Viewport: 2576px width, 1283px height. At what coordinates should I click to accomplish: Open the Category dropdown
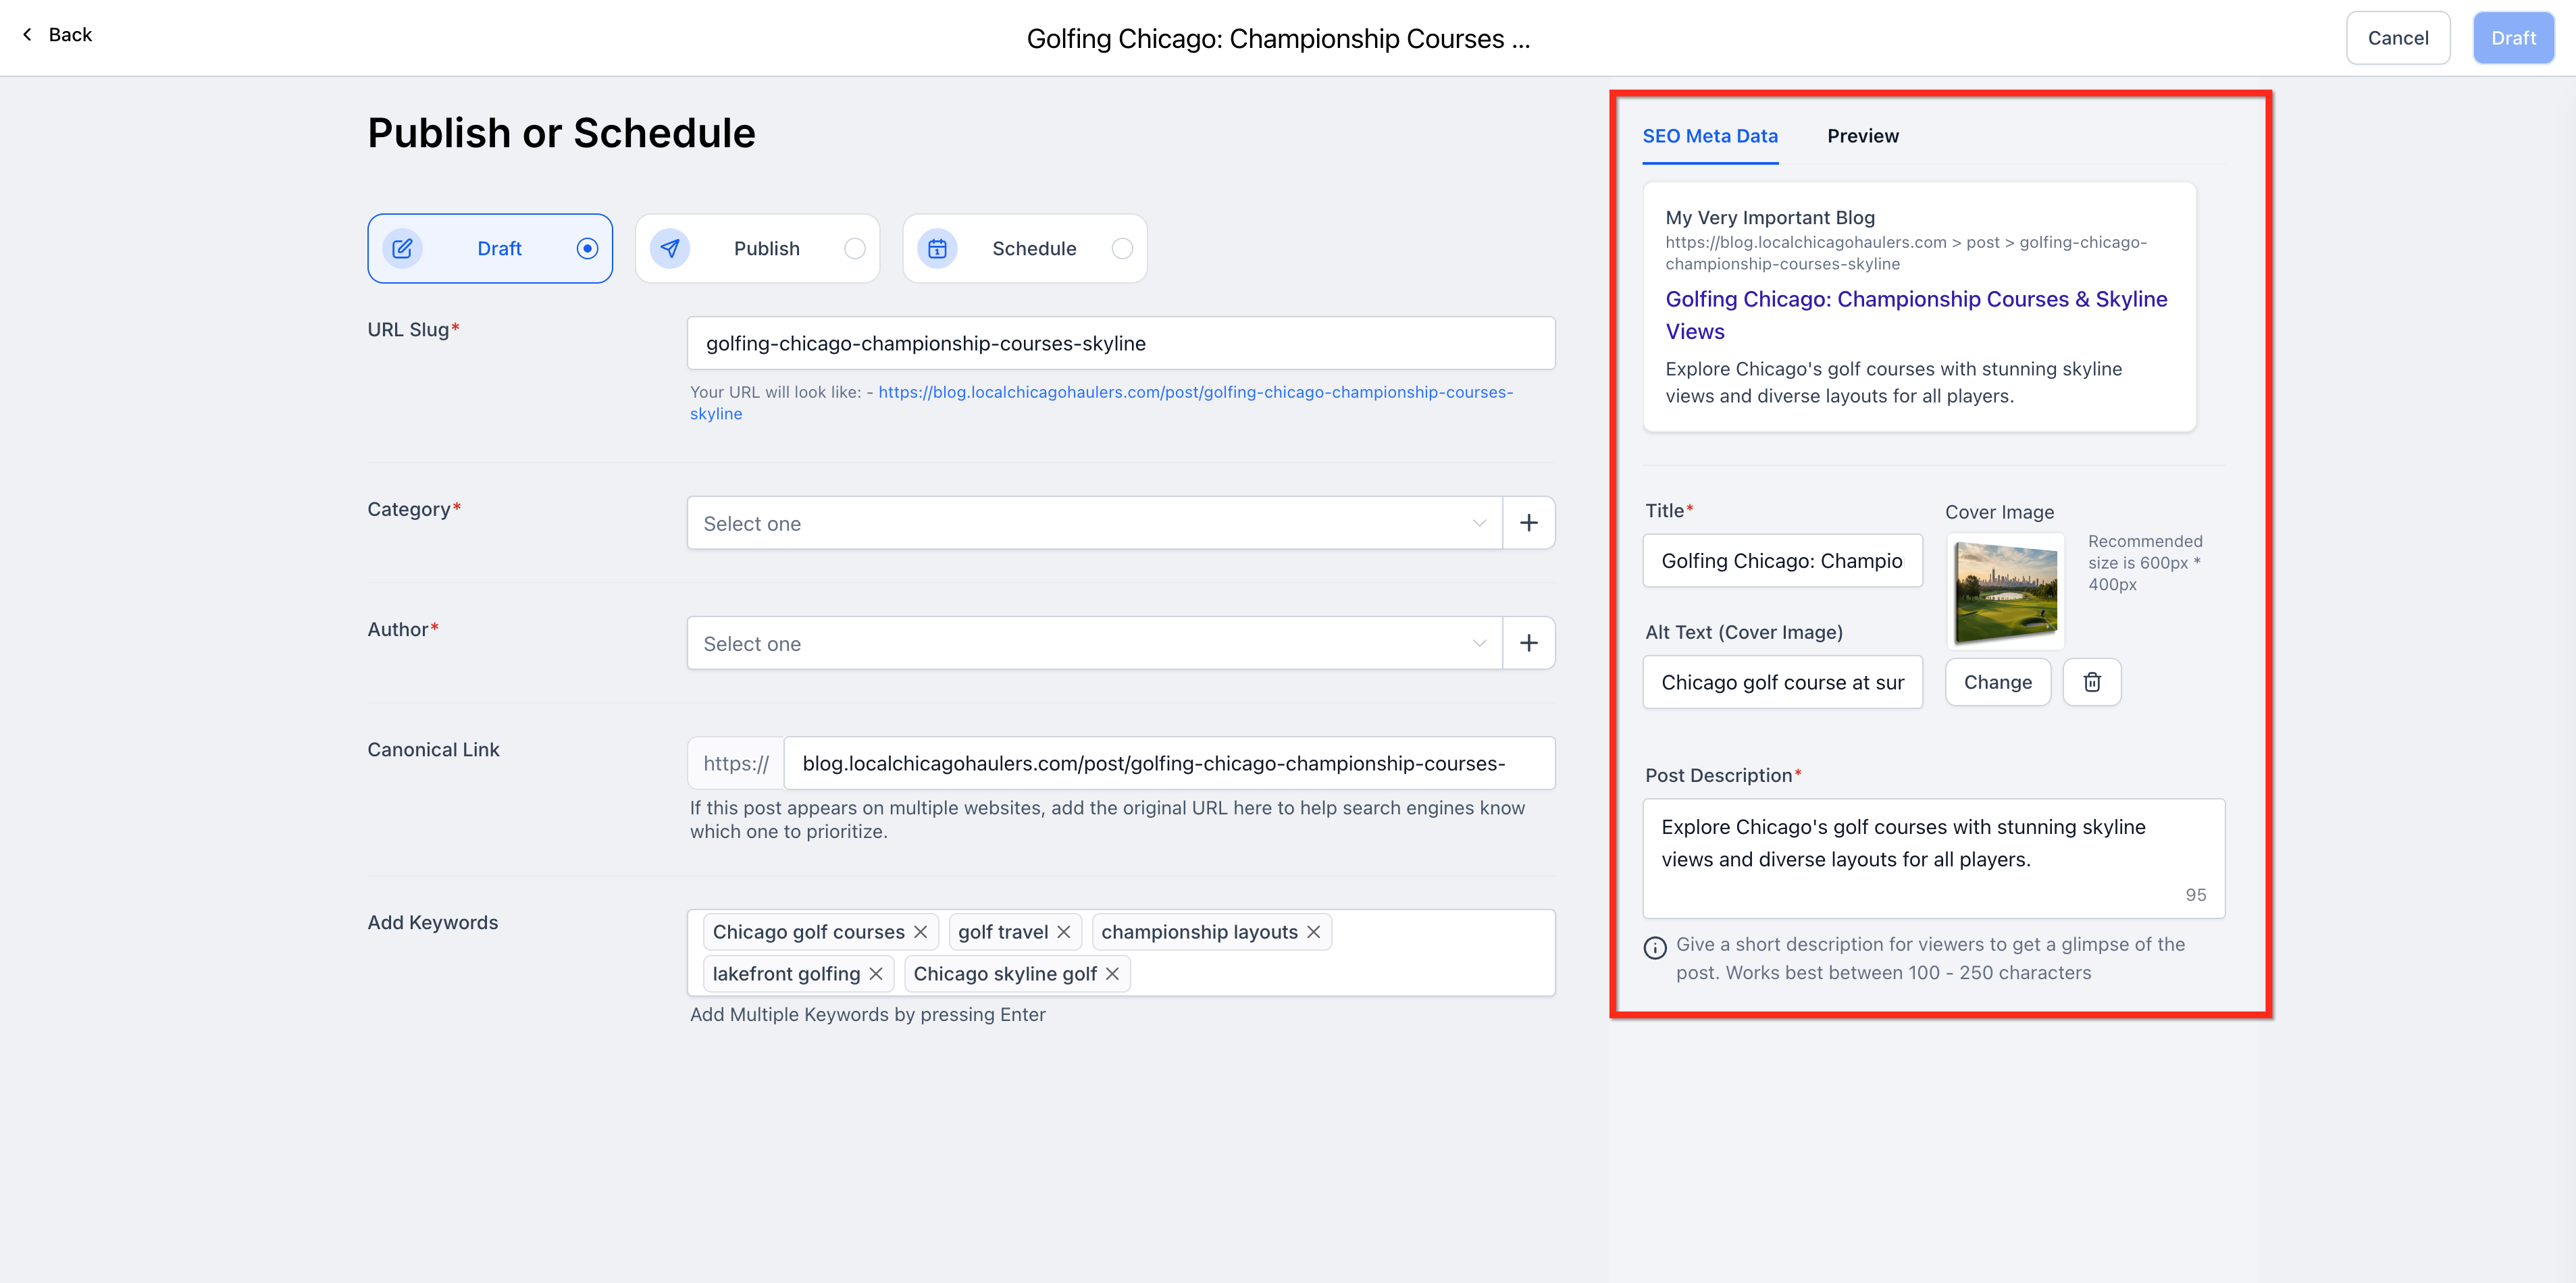pyautogui.click(x=1093, y=523)
